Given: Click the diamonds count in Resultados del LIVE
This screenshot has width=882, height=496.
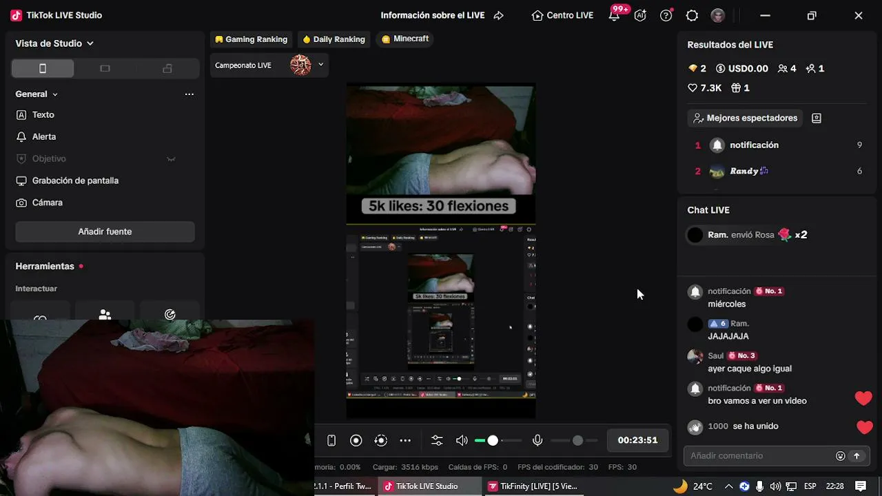Looking at the screenshot, I should pyautogui.click(x=697, y=69).
